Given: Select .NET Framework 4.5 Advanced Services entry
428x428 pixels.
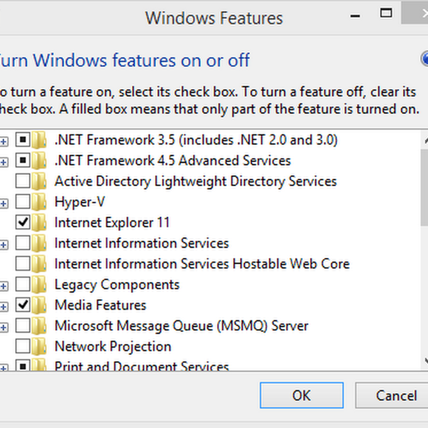Looking at the screenshot, I should tap(172, 160).
